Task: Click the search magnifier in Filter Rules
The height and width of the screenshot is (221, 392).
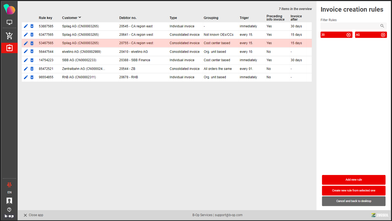Action: click(x=382, y=26)
